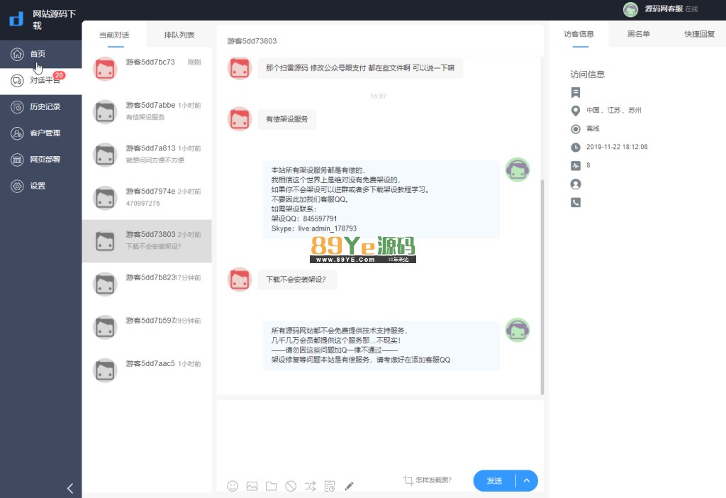Screen dimensions: 726x498
Task: Click the home house icon in sidebar
Action: coord(17,54)
